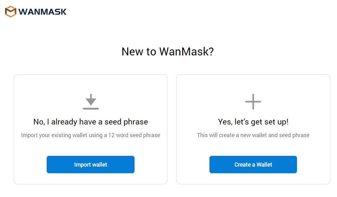Select the WANMASK wordmark in header
The image size is (337, 197).
pos(42,12)
